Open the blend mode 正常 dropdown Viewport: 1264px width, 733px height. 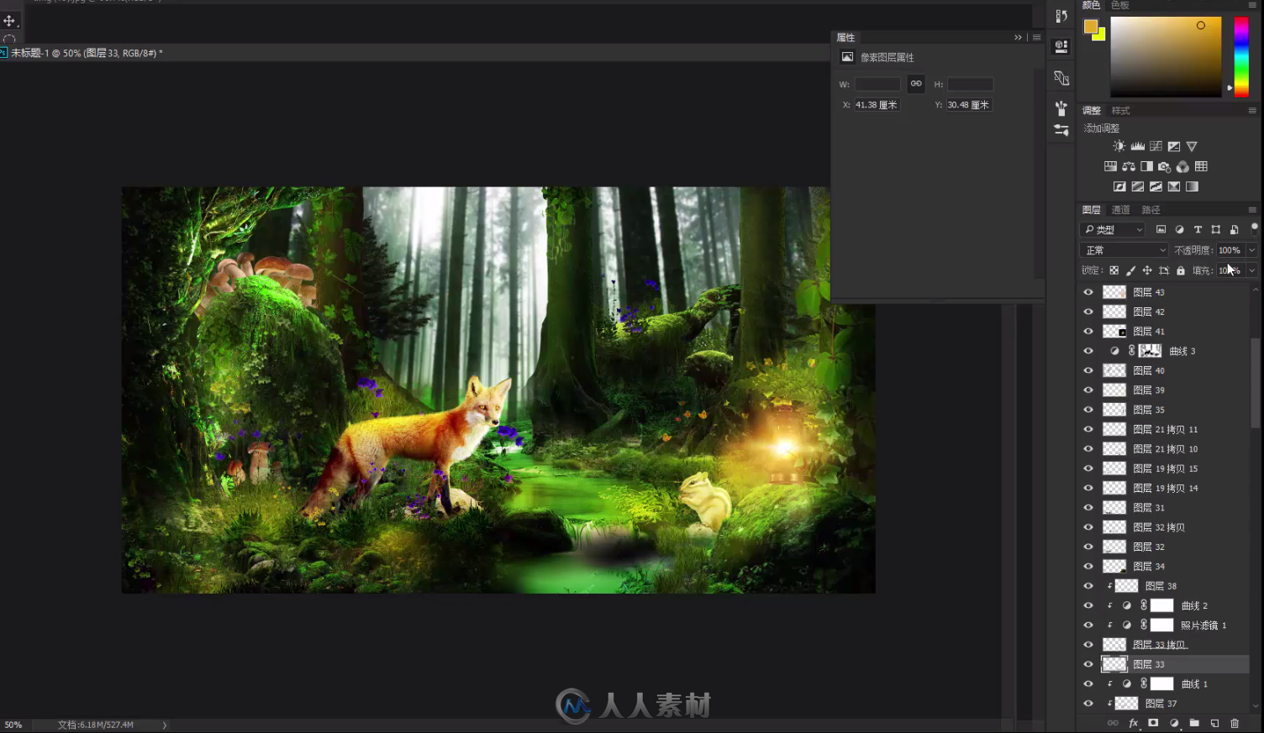(1124, 250)
